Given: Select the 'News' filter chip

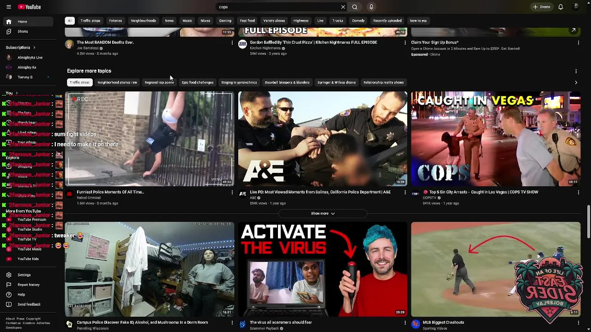Looking at the screenshot, I should tap(169, 21).
